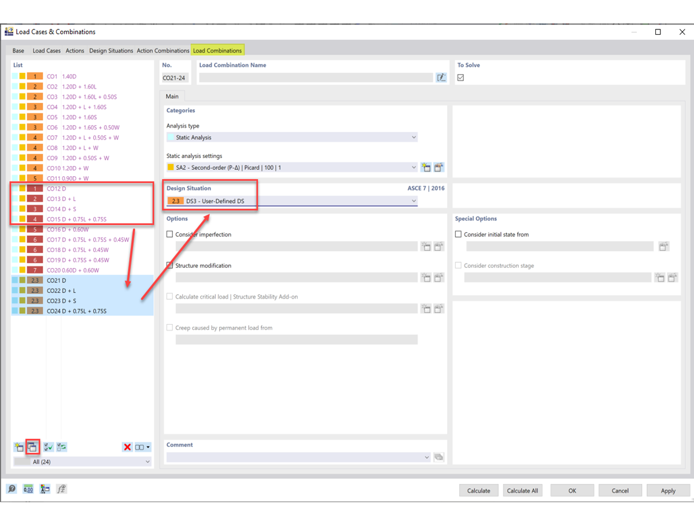Image resolution: width=694 pixels, height=520 pixels.
Task: Open the Comment dropdown
Action: (299, 457)
